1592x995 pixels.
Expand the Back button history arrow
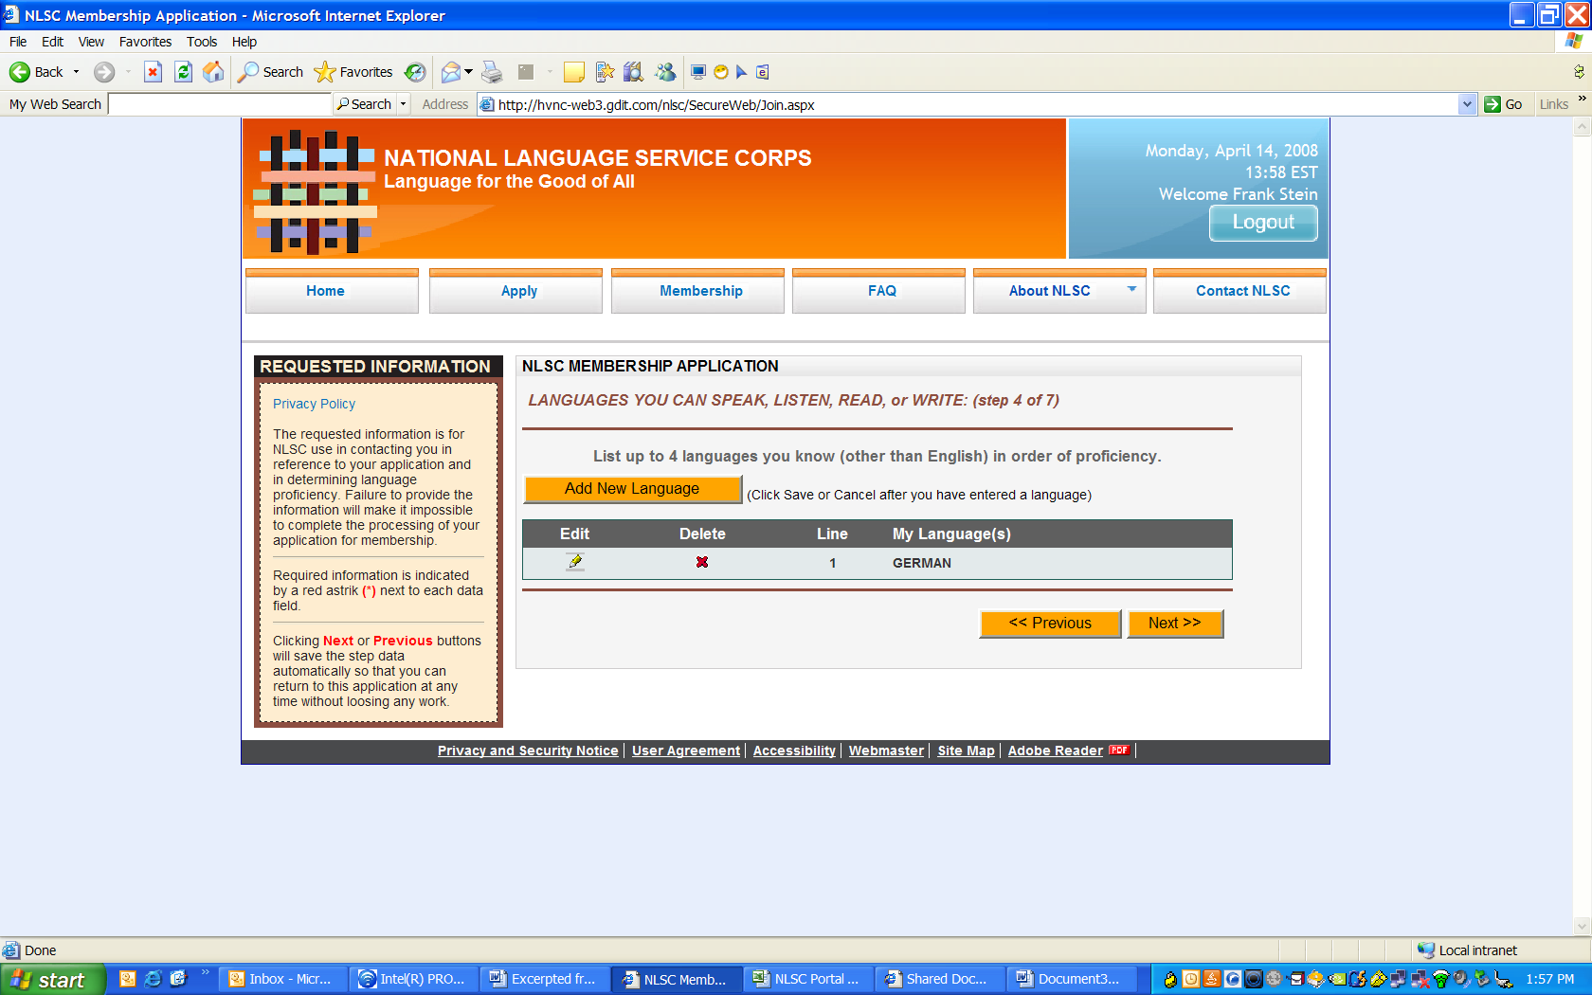pyautogui.click(x=77, y=72)
